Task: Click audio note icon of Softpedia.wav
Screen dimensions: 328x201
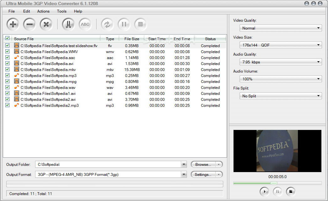Action: pyautogui.click(x=17, y=87)
